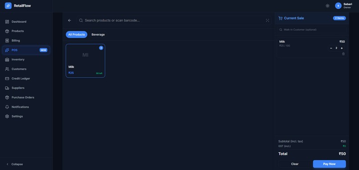
Task: Click the 2 Items badge
Action: pyautogui.click(x=339, y=18)
